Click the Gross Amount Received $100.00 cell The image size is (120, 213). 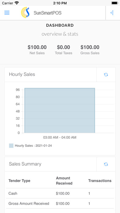[x=63, y=204]
